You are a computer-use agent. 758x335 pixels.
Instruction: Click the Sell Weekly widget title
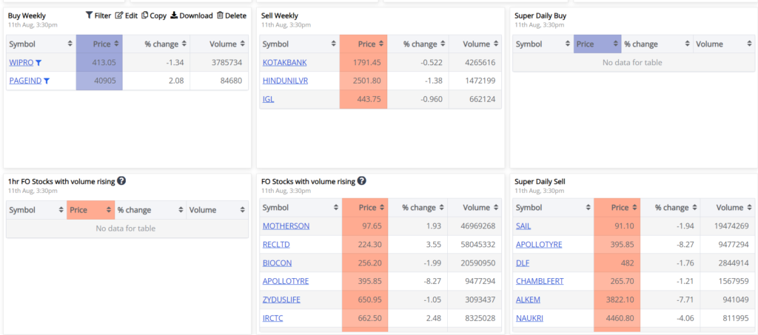pos(279,16)
